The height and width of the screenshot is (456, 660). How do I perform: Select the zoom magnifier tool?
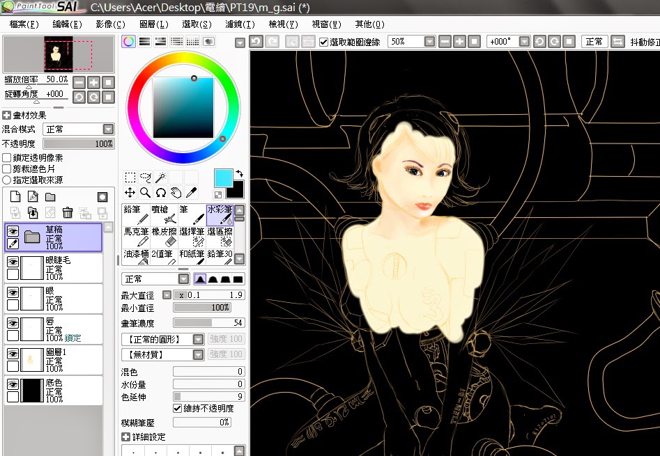point(145,192)
